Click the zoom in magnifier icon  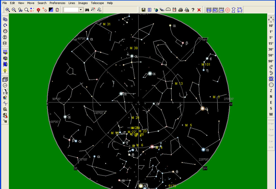click(x=7, y=10)
